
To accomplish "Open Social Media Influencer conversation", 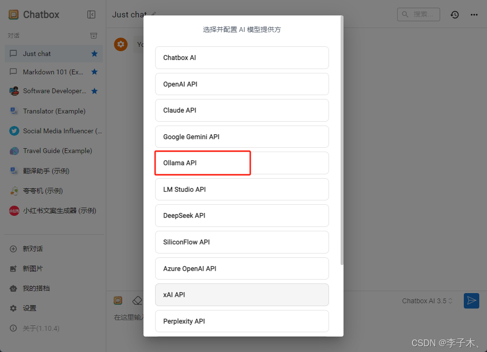I will (x=54, y=131).
